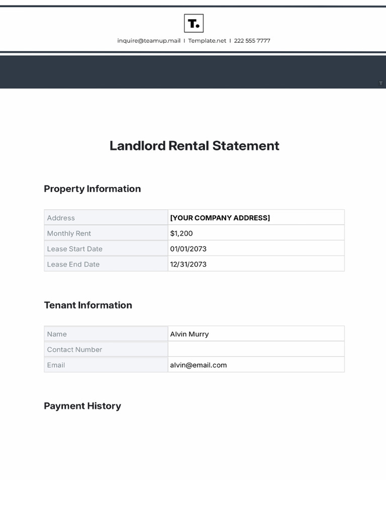Click the phone number 222 555 7777
386x515 pixels.
[x=252, y=41]
